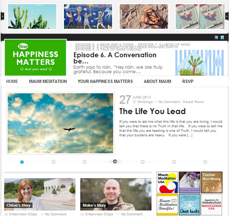
Task: Click the right carousel arrow at top
Action: 227,16
